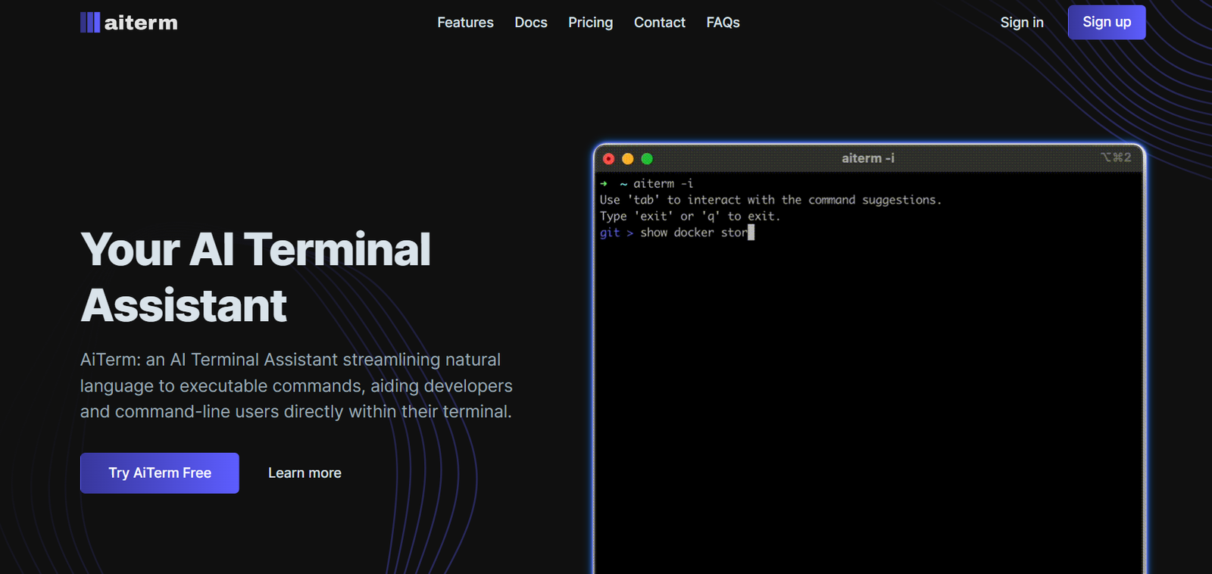Screen dimensions: 1212x574
Task: Click the Try AiTerm Free button
Action: coord(160,473)
